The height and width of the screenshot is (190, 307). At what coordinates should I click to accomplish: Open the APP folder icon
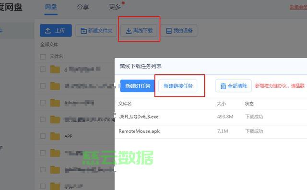point(55,136)
